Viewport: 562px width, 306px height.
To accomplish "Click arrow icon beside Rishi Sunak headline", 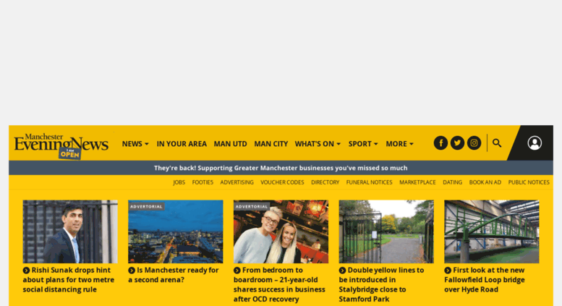I will tap(26, 271).
